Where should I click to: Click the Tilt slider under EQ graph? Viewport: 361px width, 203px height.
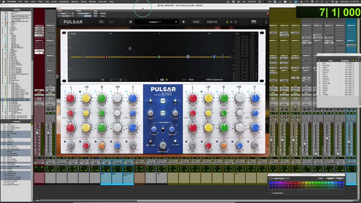[x=120, y=80]
